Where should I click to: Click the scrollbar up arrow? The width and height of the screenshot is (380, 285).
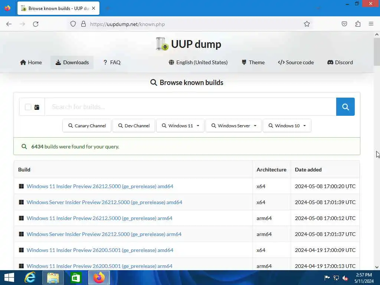377,35
